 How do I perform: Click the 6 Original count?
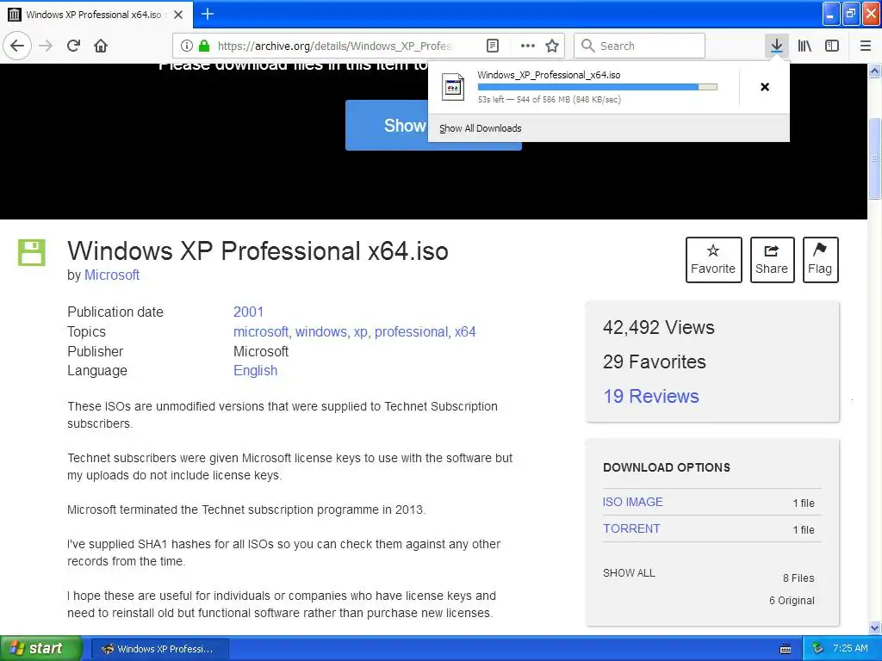tap(792, 600)
